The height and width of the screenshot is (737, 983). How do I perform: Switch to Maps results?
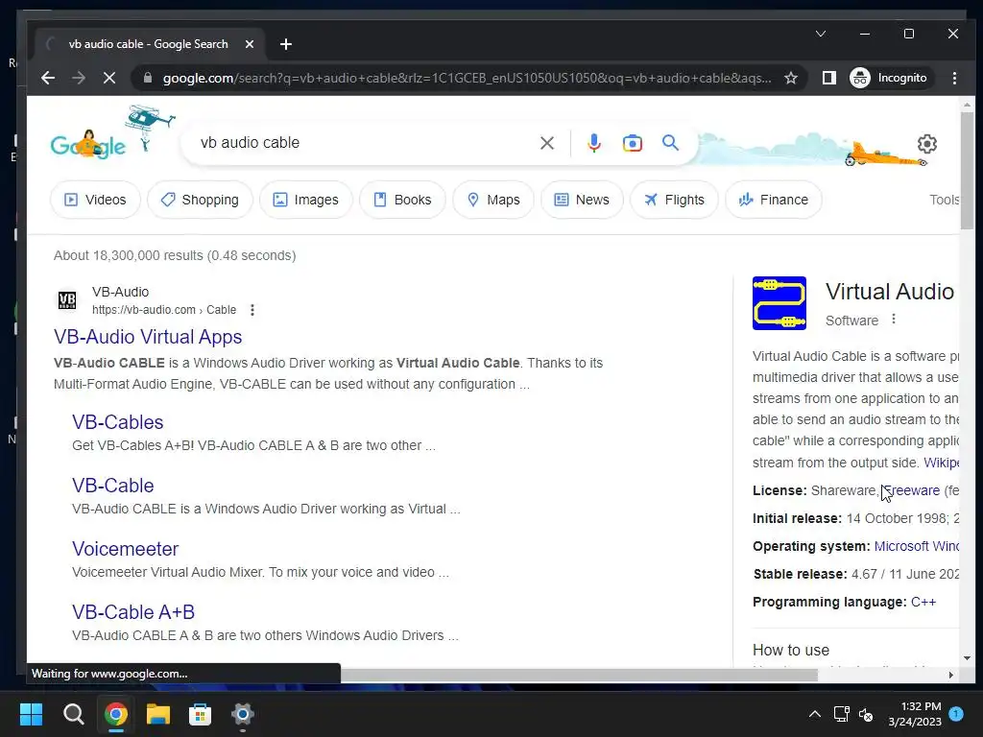click(x=493, y=200)
